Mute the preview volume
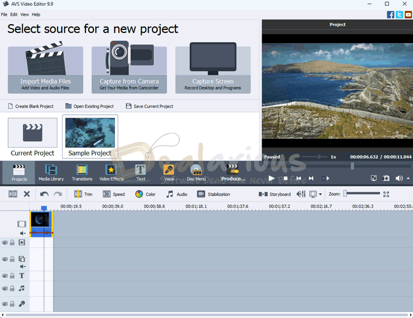413x318 pixels. pos(399,179)
